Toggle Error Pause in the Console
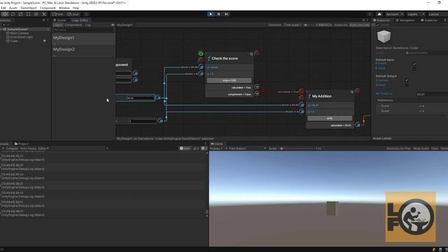The height and width of the screenshot is (252, 448). 28,148
